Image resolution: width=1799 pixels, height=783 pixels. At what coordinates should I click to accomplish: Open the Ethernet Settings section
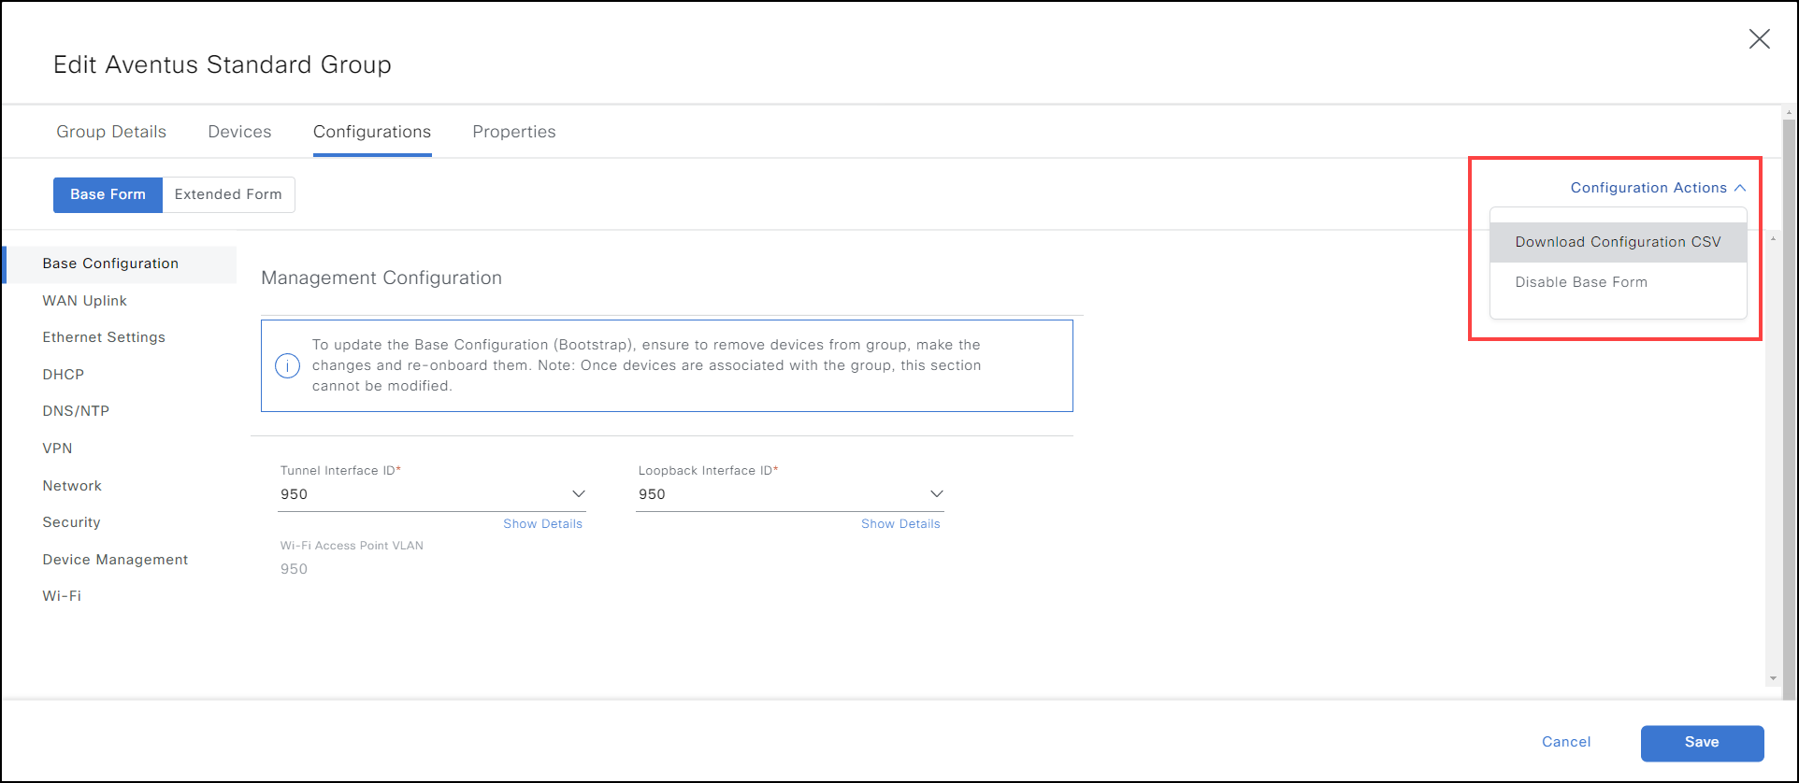pos(104,337)
